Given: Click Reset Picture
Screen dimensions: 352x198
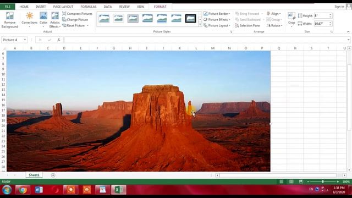Looking at the screenshot, I should (x=74, y=26).
